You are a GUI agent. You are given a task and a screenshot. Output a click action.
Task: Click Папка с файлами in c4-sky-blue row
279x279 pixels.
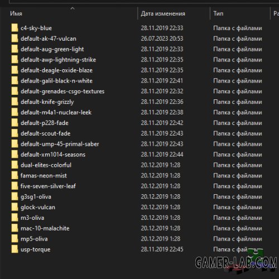pyautogui.click(x=238, y=28)
